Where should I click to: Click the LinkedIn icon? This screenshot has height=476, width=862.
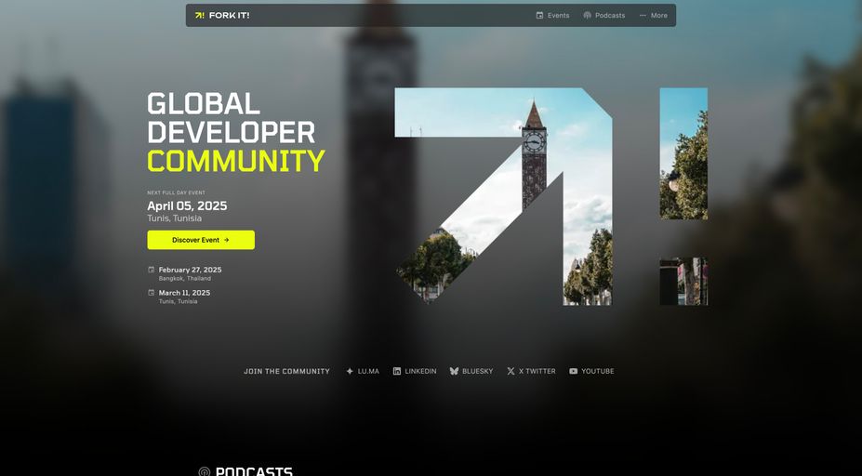397,371
